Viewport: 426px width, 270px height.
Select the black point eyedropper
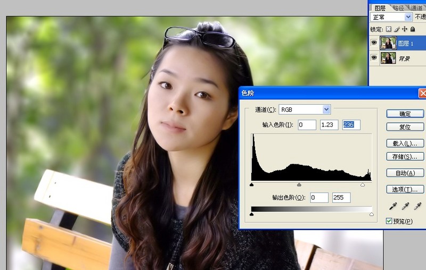tap(393, 206)
